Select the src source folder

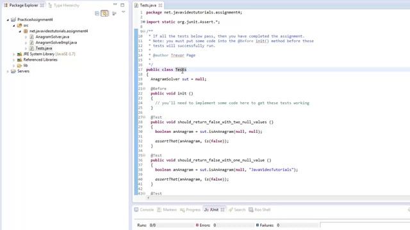pos(26,26)
